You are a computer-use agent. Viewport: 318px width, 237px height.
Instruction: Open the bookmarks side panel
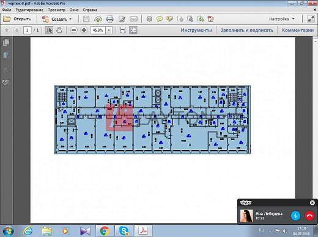(x=6, y=55)
